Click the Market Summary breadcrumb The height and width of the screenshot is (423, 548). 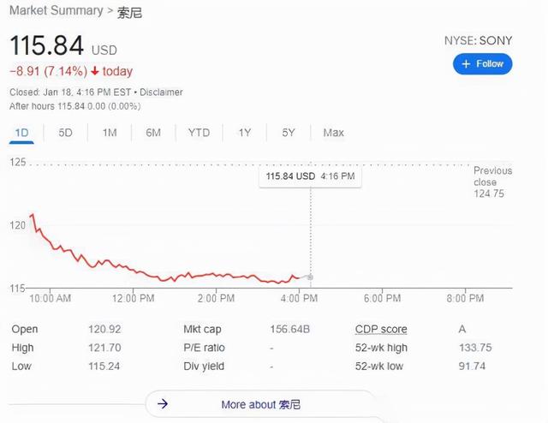pyautogui.click(x=57, y=10)
